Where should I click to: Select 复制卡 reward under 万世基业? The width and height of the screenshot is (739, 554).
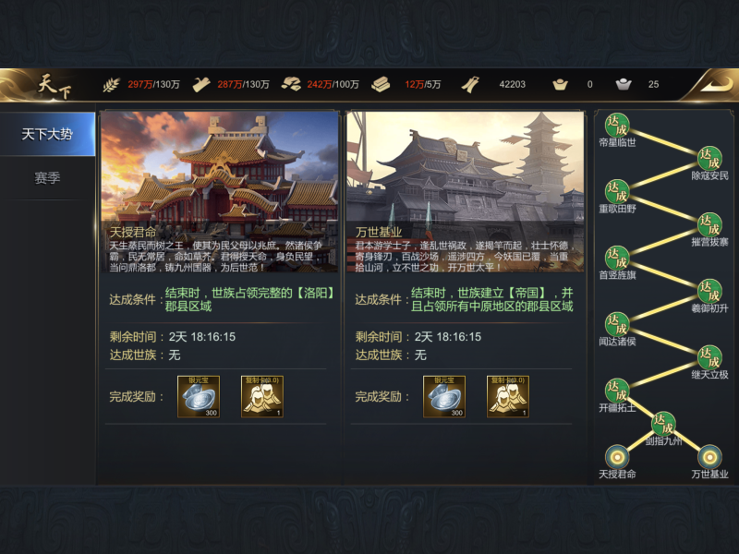(x=508, y=397)
